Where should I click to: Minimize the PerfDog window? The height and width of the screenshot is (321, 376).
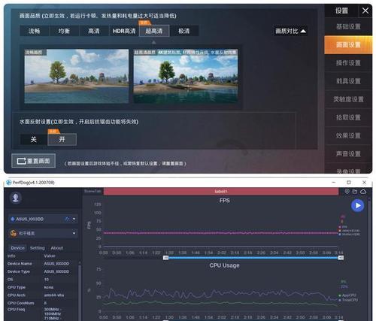pos(334,183)
